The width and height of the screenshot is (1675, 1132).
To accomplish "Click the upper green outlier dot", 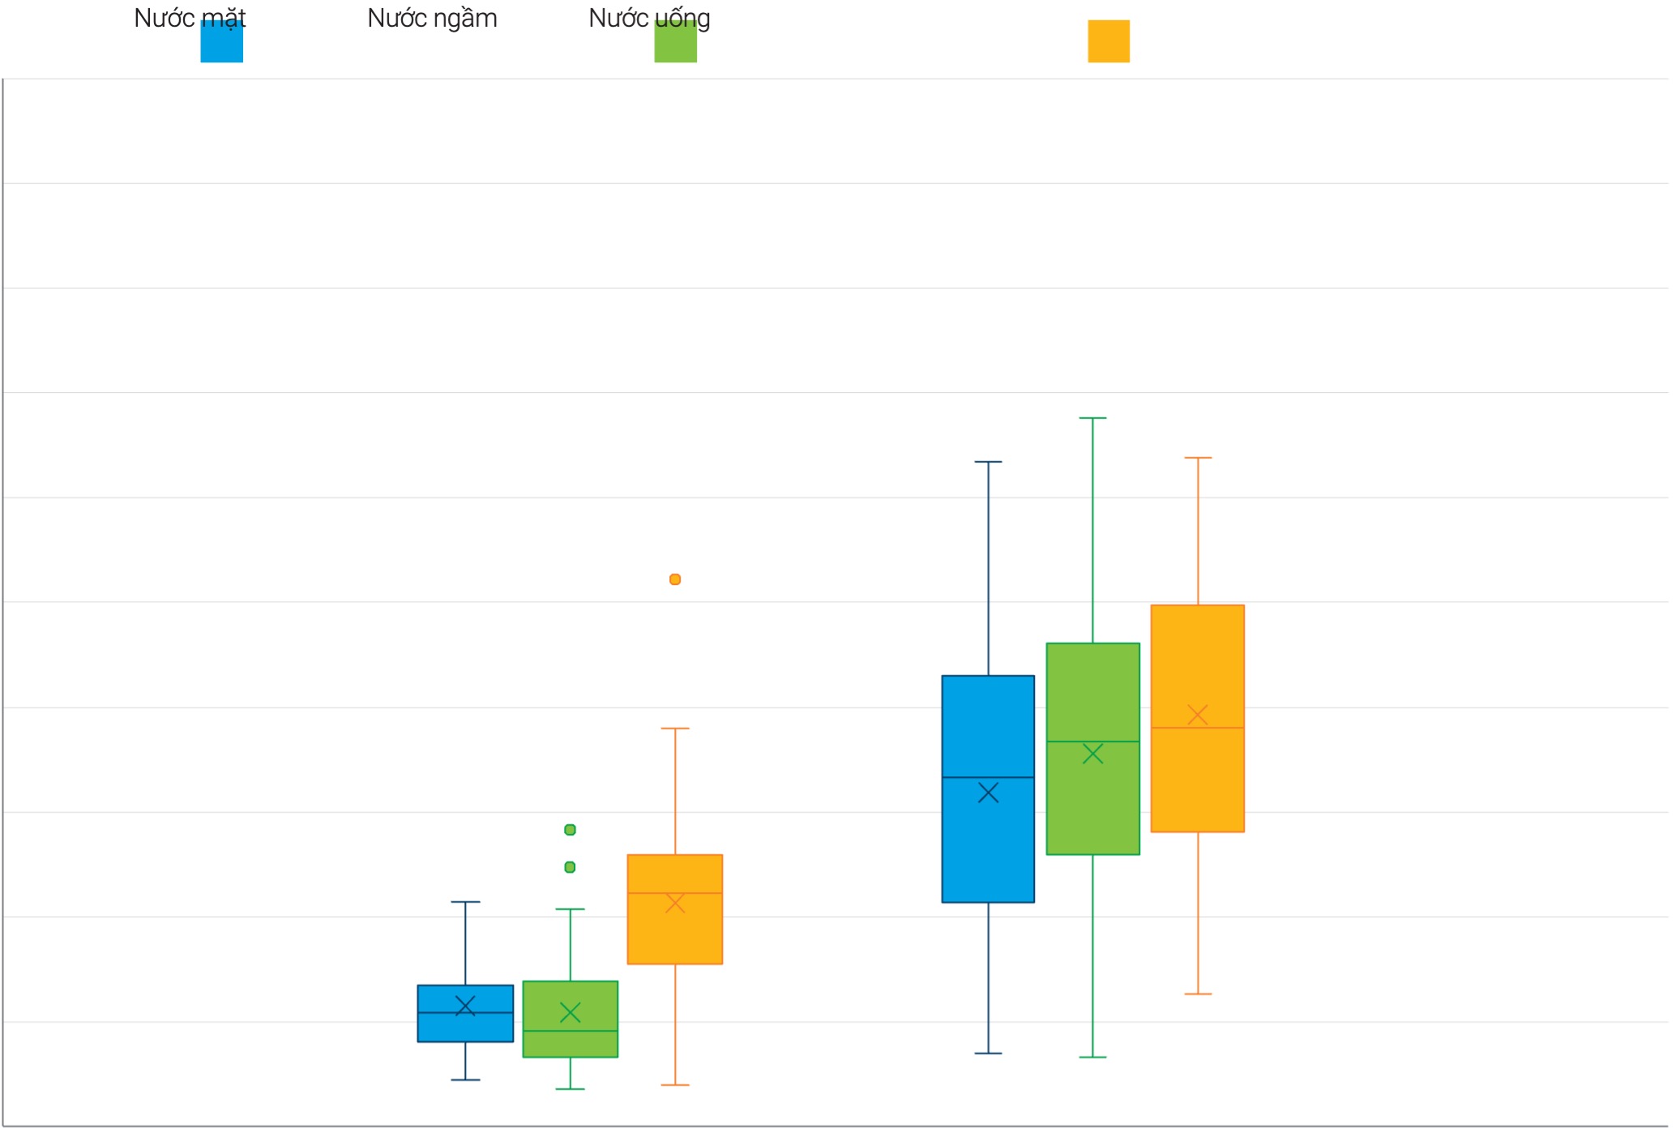I will [x=570, y=830].
